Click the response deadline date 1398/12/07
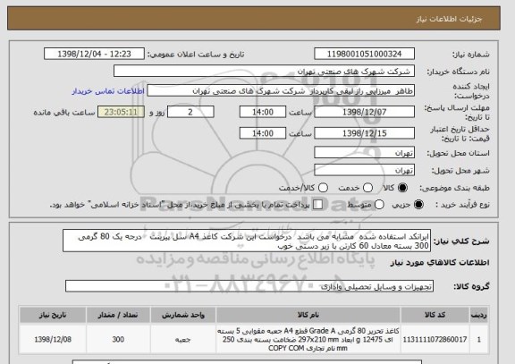515x364 pixels. [364, 112]
